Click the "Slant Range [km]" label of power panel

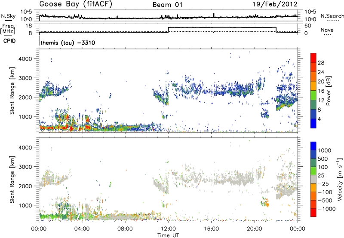[12, 91]
